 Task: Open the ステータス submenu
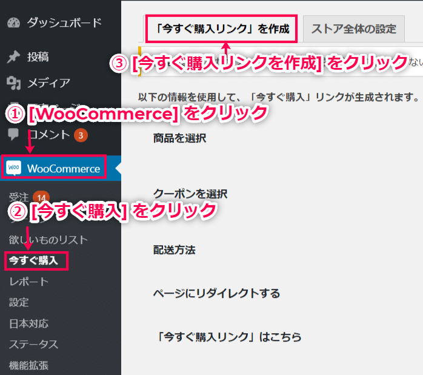33,344
